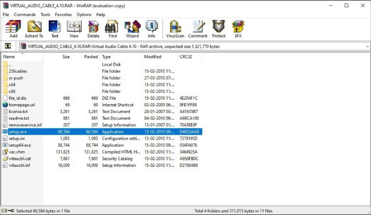The height and width of the screenshot is (215, 371).
Task: Click the Test archive icon
Action: pos(55,29)
